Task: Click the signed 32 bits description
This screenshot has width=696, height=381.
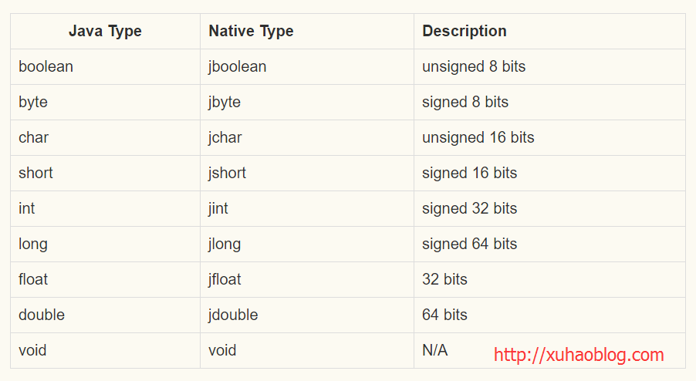Action: coord(470,209)
